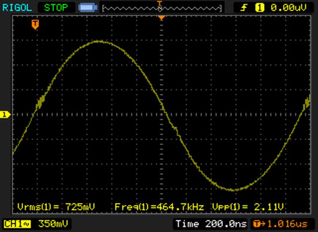This screenshot has height=232, width=318.
Task: Click the orange center trigger point arrow on the grid
Action: tap(161, 18)
